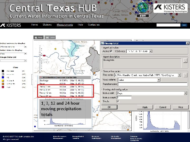This screenshot has width=190, height=142.
Task: Click the site search input field
Action: click(168, 25)
